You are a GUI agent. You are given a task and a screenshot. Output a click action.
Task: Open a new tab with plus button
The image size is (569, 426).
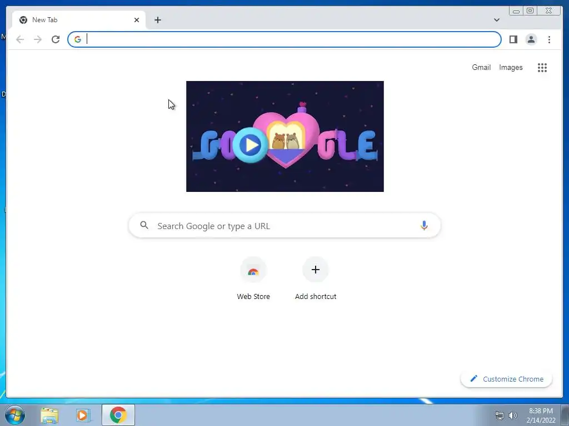pyautogui.click(x=157, y=20)
